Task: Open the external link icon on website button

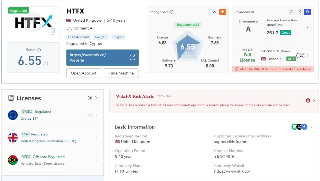Action: pyautogui.click(x=132, y=57)
